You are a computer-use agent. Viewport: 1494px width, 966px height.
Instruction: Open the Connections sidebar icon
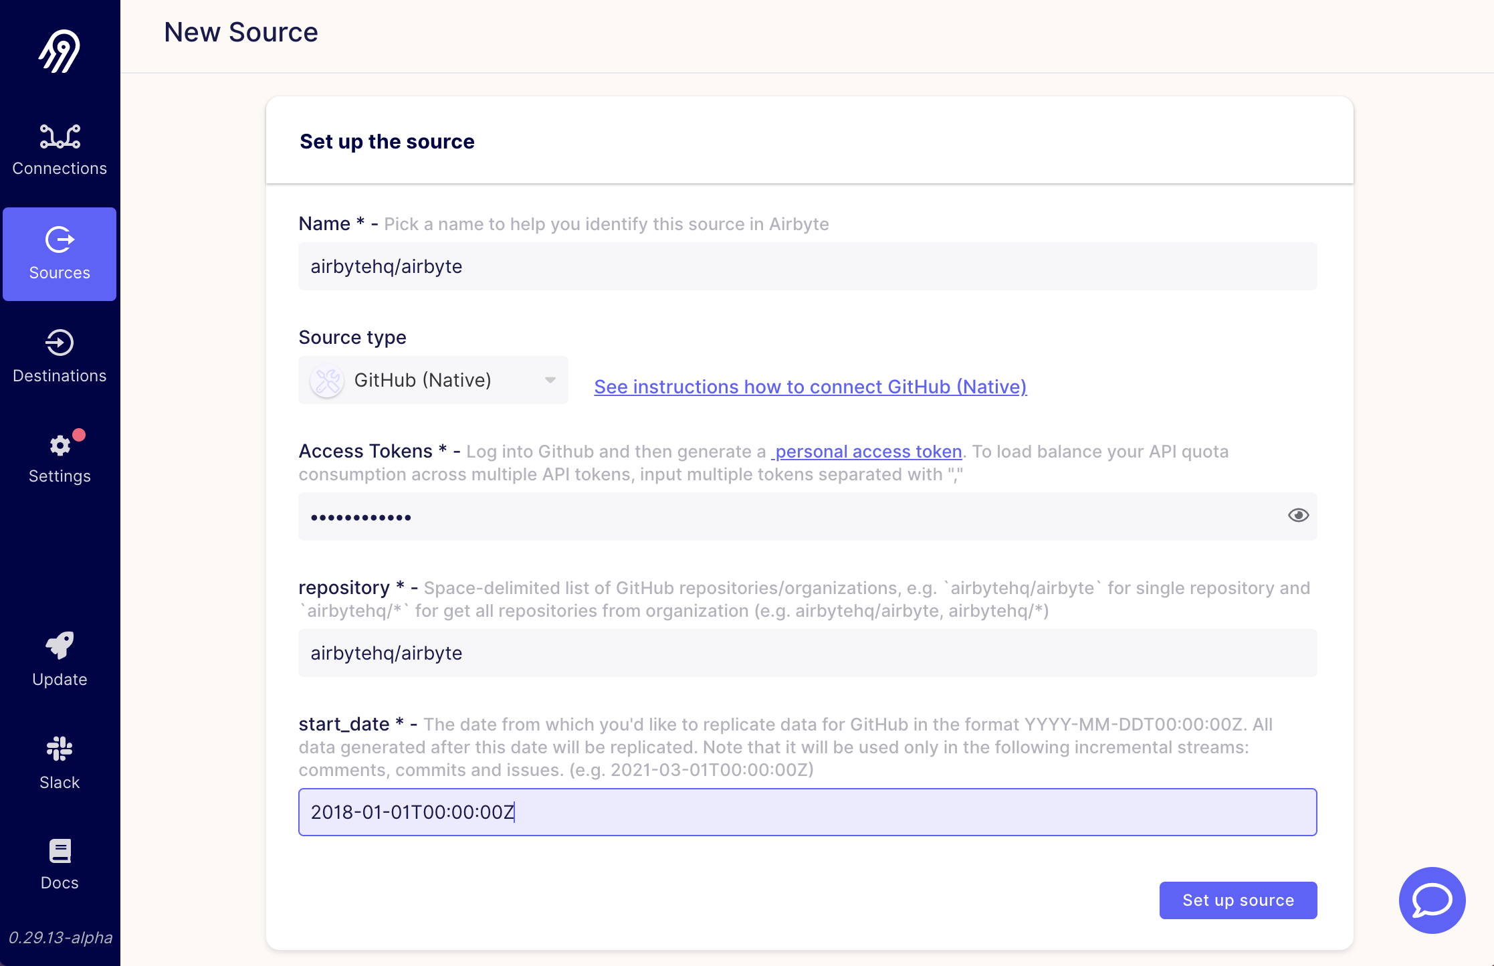(x=60, y=137)
